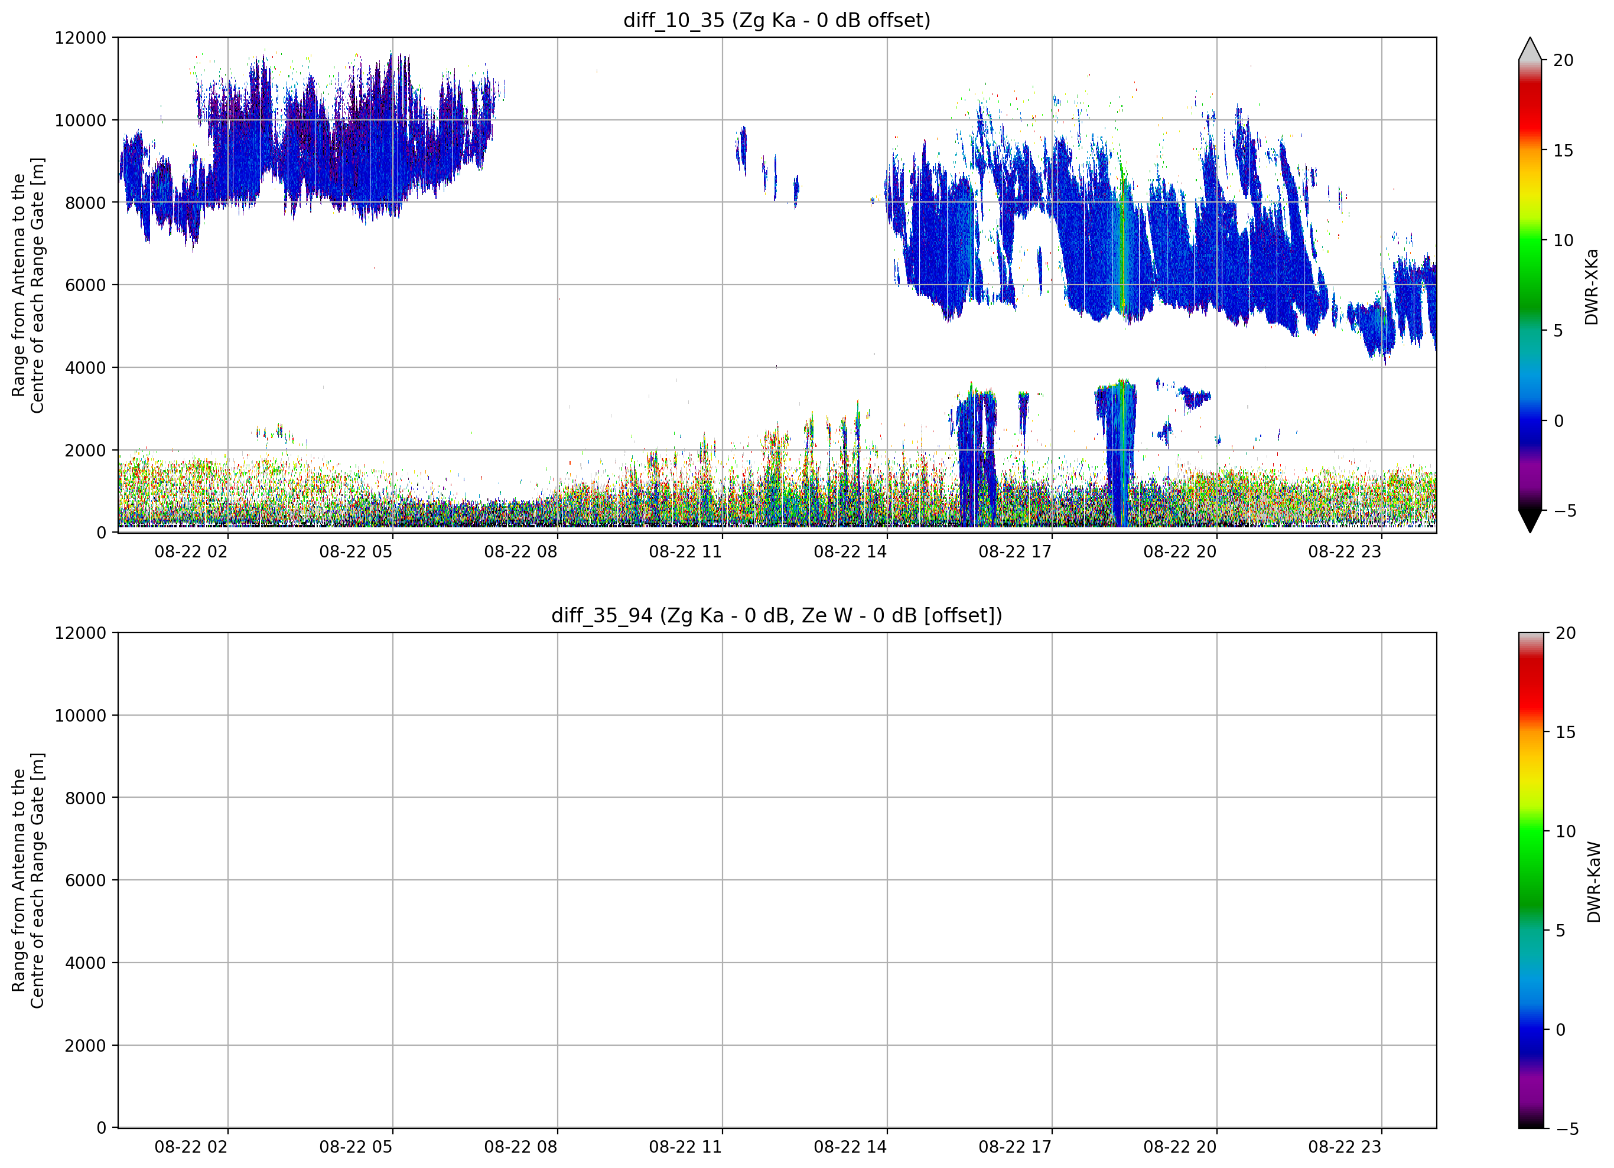Click the "08-22 02" x-tick under the top plot
The height and width of the screenshot is (1168, 1614).
click(191, 552)
